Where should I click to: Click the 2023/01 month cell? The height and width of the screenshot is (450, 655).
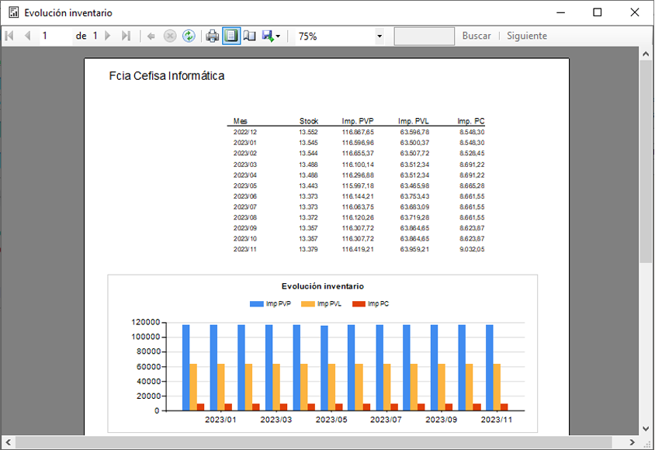[245, 143]
